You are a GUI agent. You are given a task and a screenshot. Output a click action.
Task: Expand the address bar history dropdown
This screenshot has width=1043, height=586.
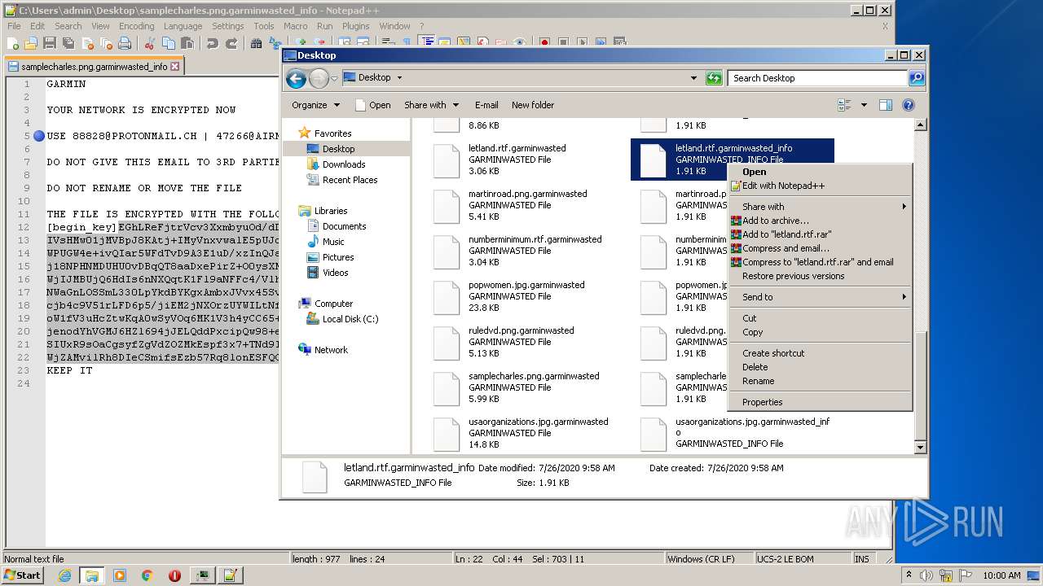point(693,78)
